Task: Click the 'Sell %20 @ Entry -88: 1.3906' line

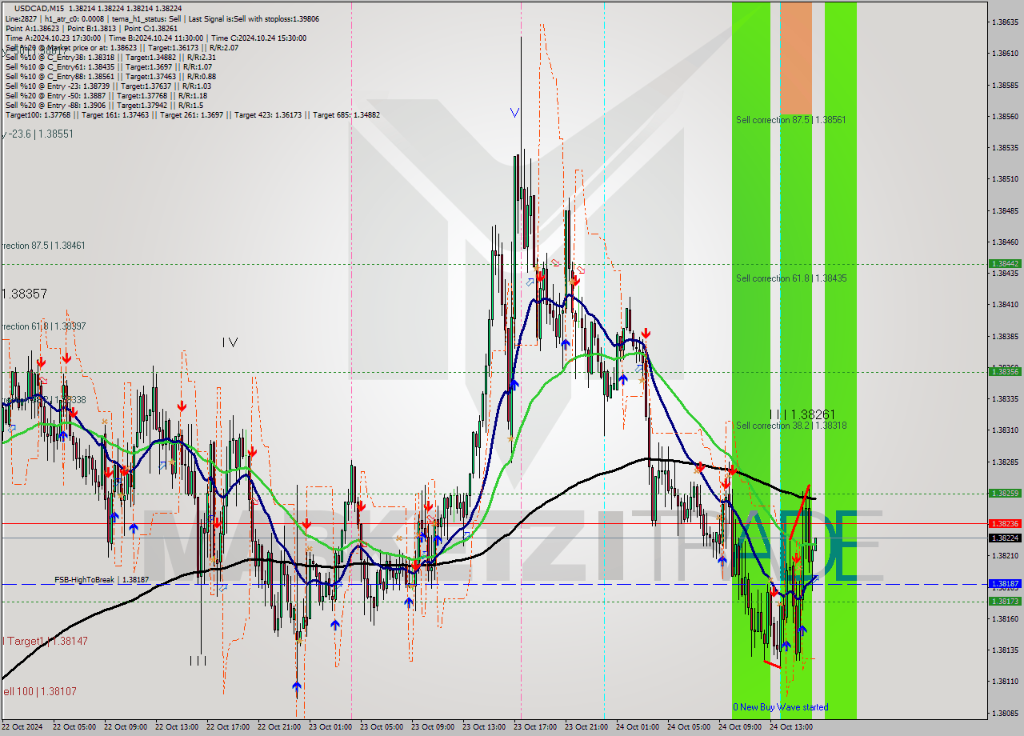Action: (x=104, y=106)
